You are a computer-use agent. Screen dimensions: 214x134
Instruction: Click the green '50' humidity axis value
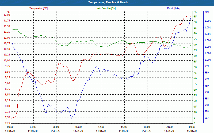coord(195,67)
